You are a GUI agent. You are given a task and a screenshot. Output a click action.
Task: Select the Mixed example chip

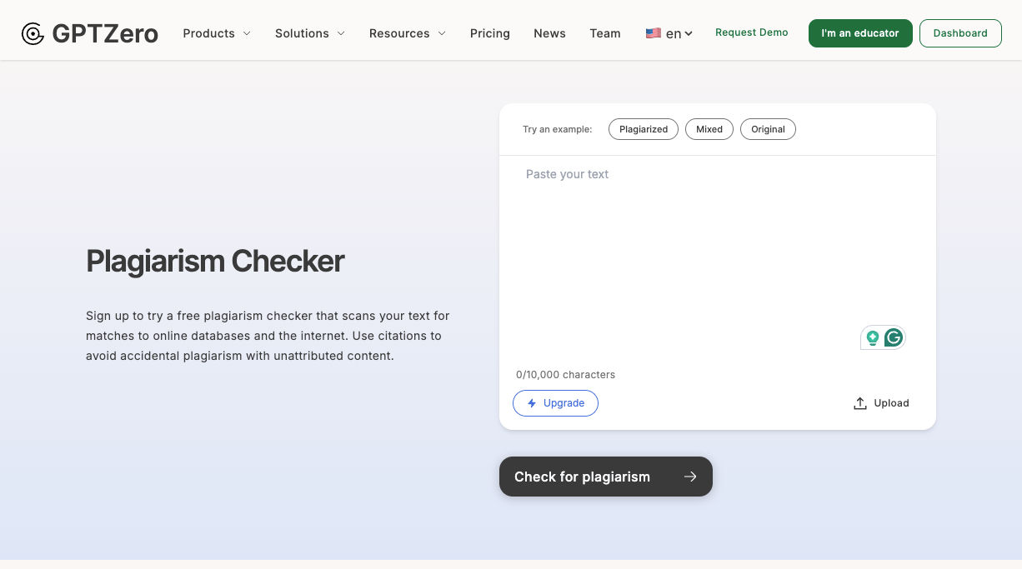pos(709,129)
